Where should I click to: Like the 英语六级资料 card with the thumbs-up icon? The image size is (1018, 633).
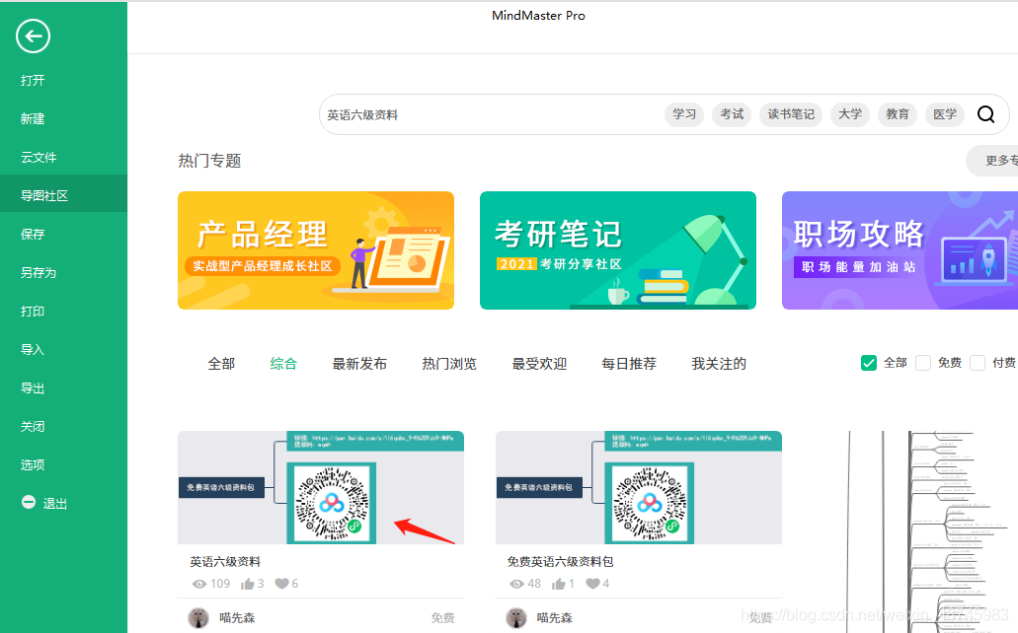pos(248,584)
